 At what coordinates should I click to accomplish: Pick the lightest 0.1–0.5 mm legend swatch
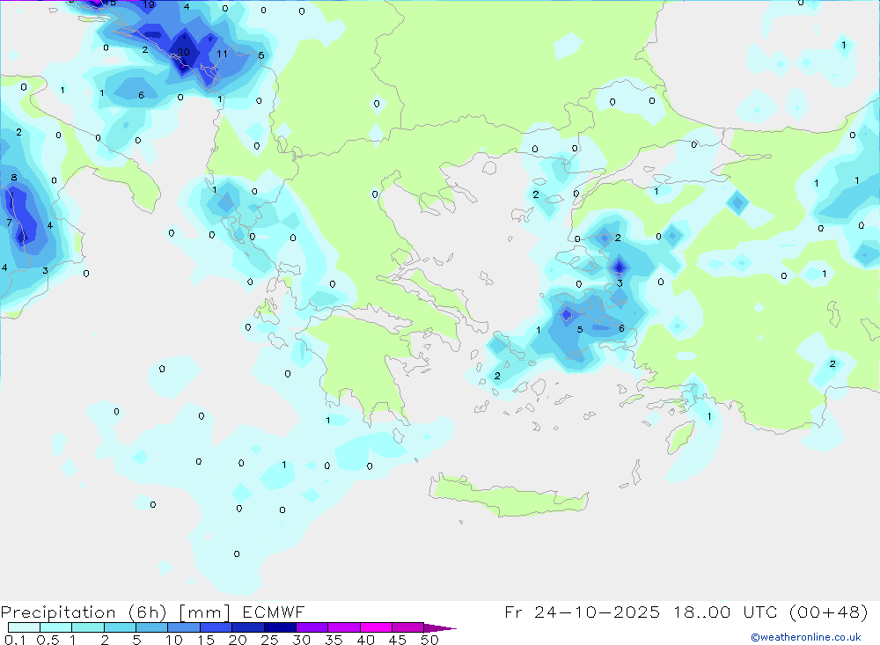click(24, 627)
